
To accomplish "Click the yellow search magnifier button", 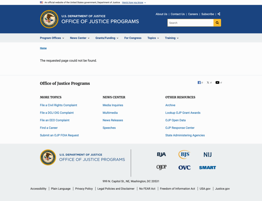I will pyautogui.click(x=217, y=23).
